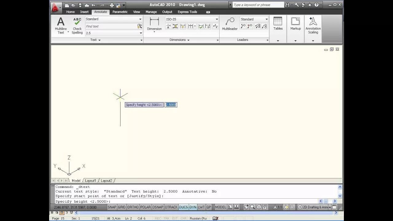Expand the Dimensions panel title arrow
This screenshot has width=393, height=221.
tap(189, 40)
